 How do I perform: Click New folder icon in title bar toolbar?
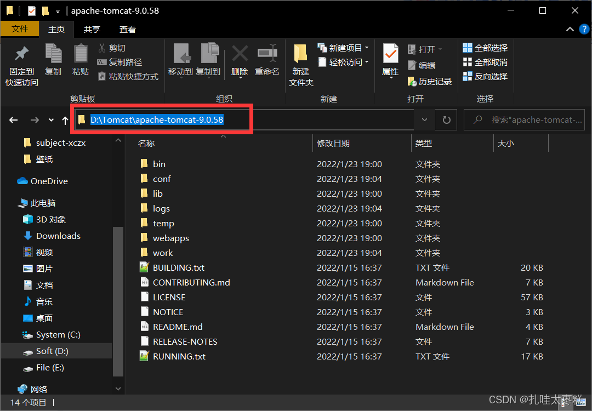45,11
